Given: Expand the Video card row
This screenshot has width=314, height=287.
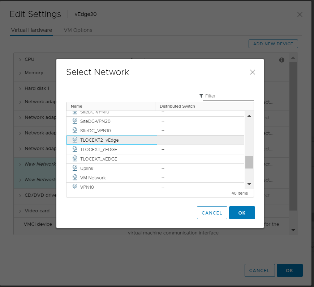Looking at the screenshot, I should (20, 211).
